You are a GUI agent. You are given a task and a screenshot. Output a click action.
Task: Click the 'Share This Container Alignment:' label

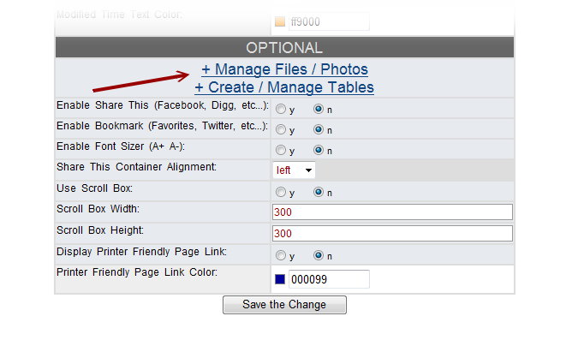pos(136,167)
